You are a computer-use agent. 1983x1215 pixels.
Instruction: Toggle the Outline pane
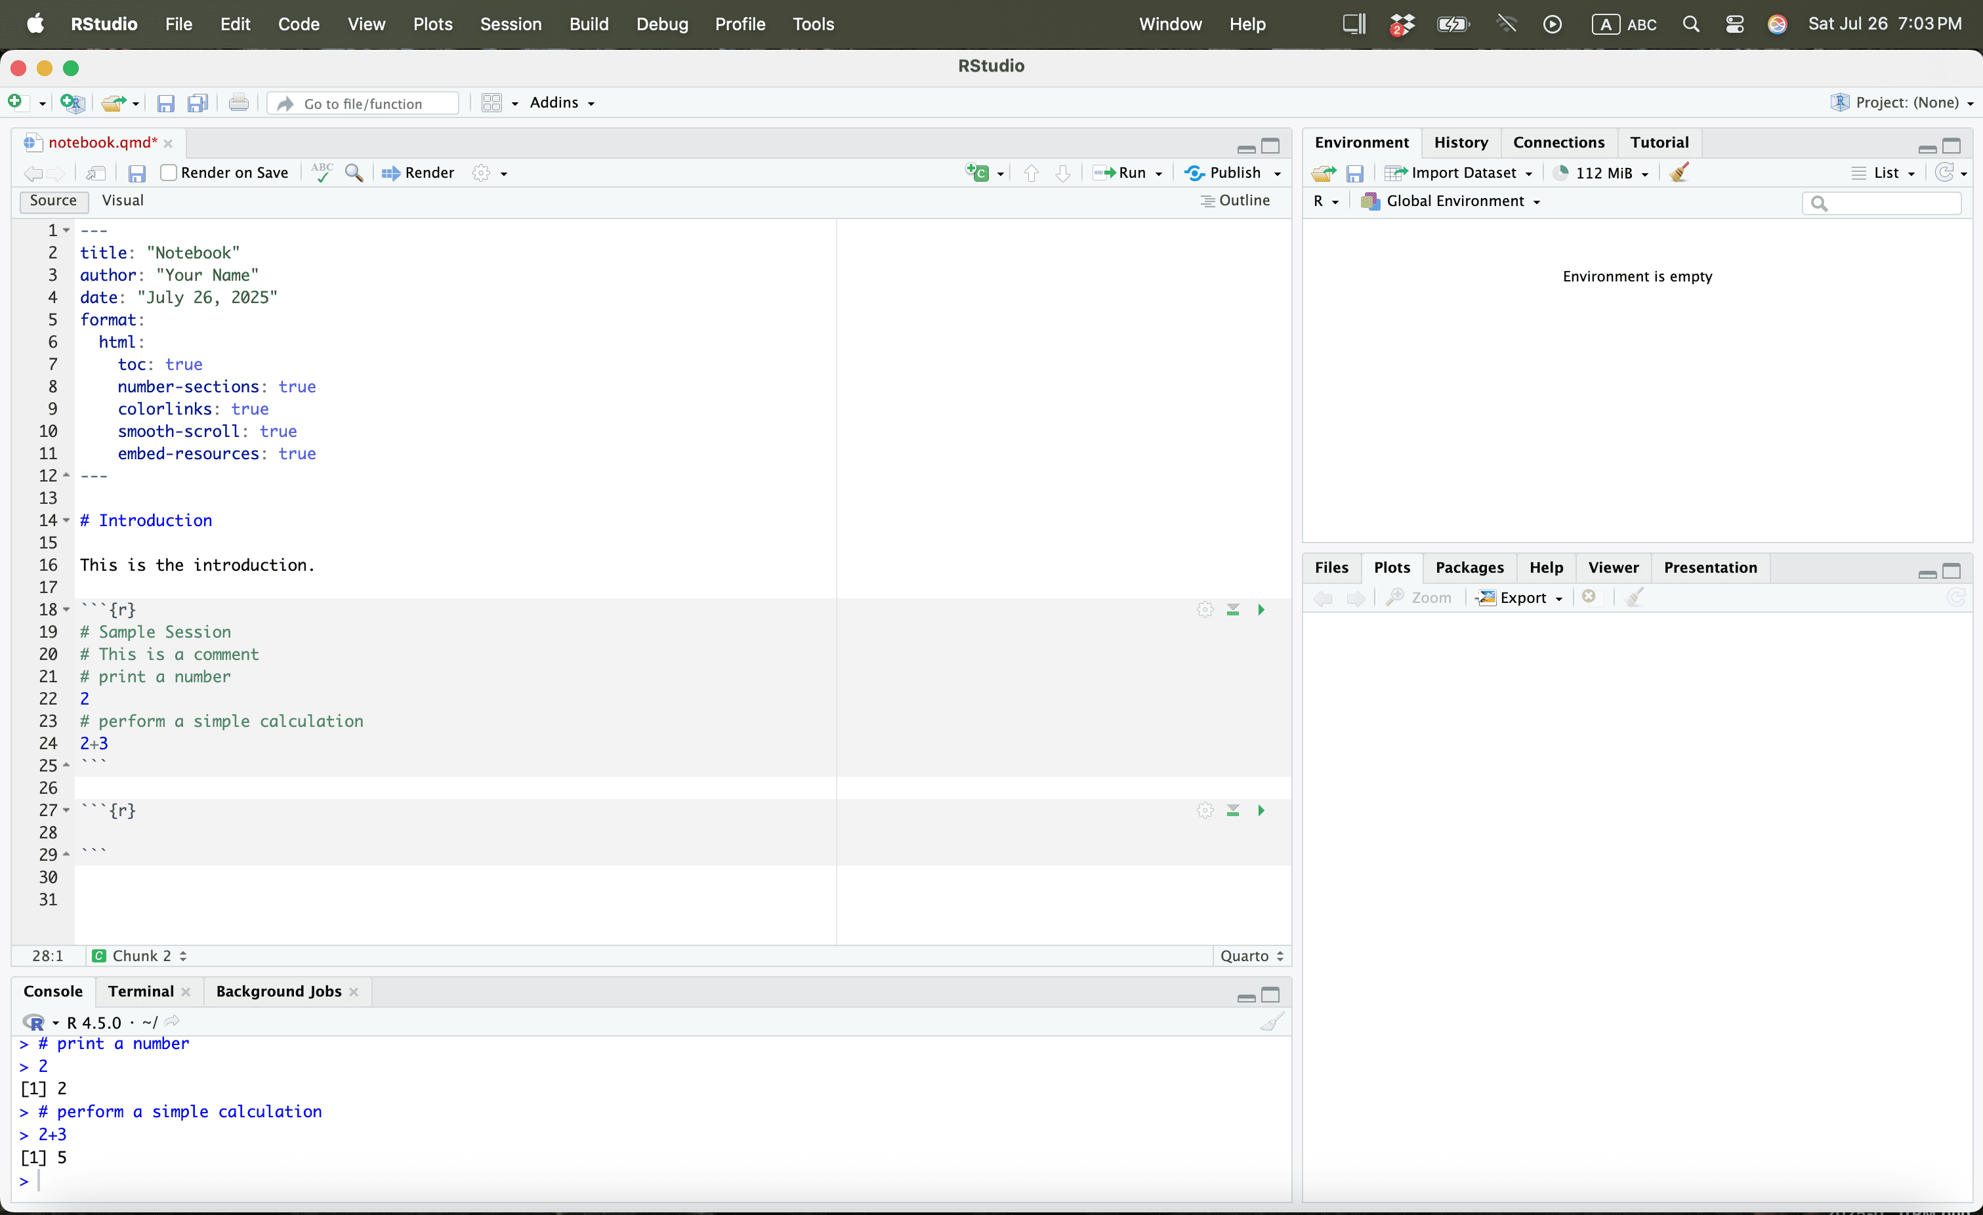(x=1236, y=200)
